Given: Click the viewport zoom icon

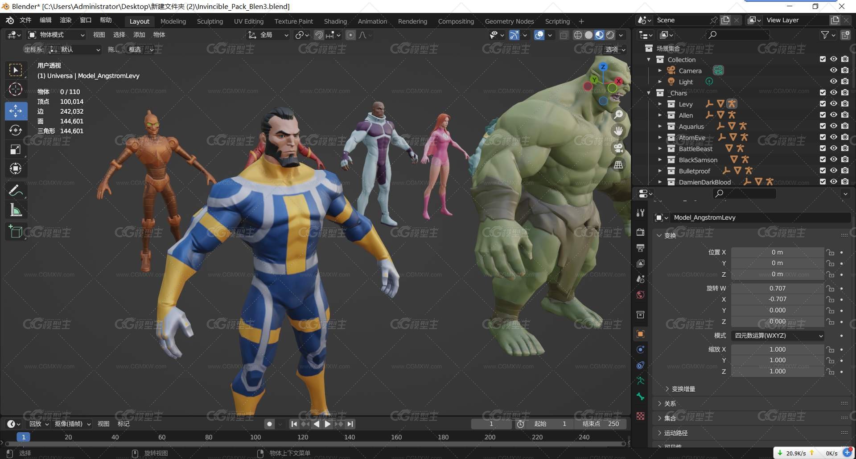Looking at the screenshot, I should [x=618, y=115].
